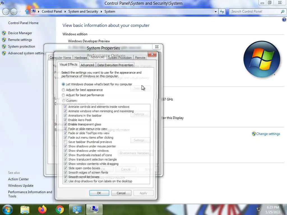
Task: Open the Windows Start orb
Action: [8, 209]
